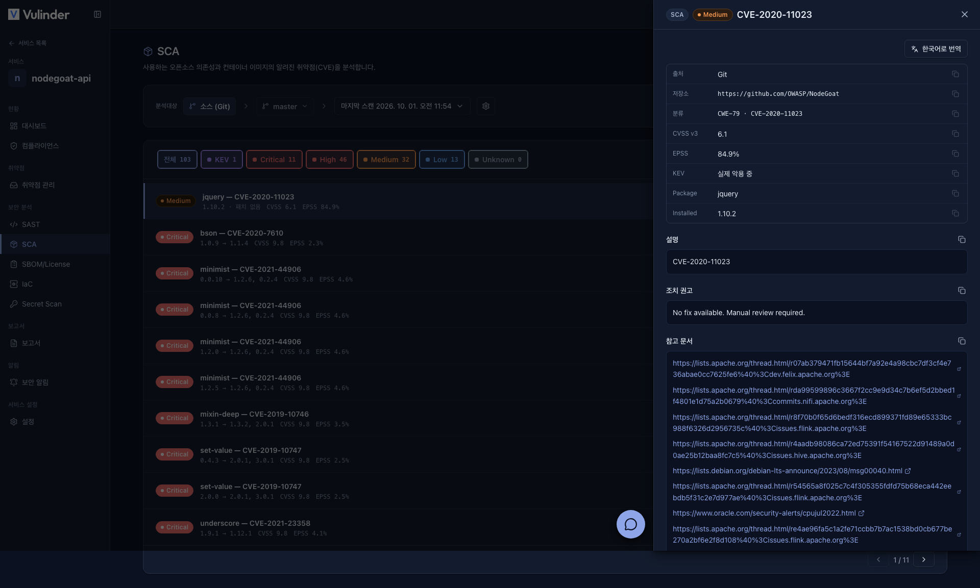Open the 마지막 스캔 date dropdown

pos(402,106)
